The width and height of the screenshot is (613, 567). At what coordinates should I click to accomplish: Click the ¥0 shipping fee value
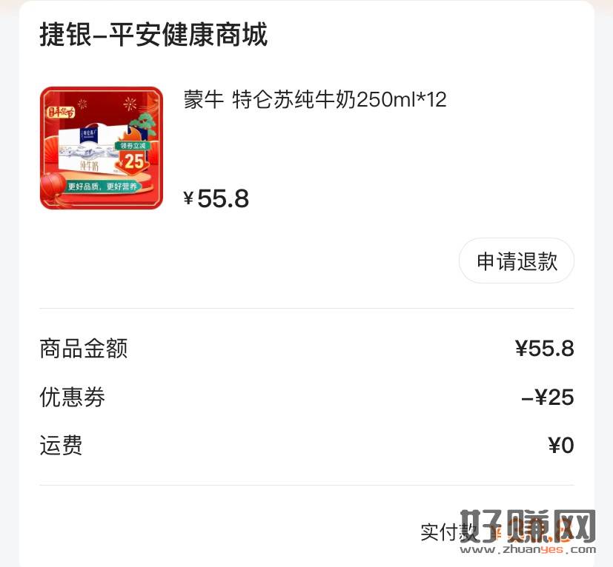pyautogui.click(x=561, y=446)
